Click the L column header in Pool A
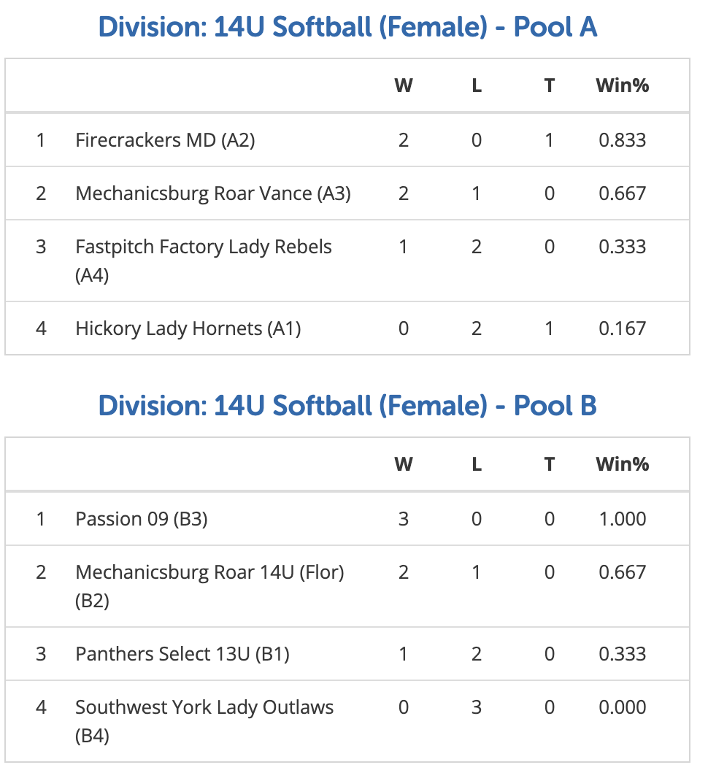Viewport: 708px width, 781px height. pos(477,85)
